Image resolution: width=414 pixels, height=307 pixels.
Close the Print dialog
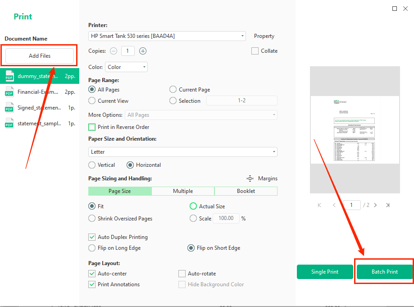405,9
